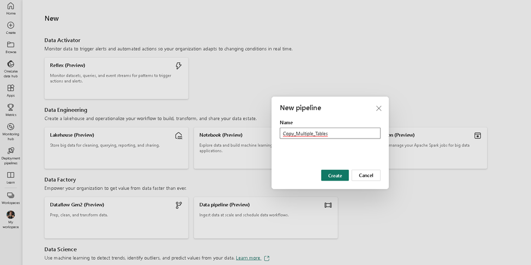
Task: Click the Data pipeline icon
Action: (x=328, y=205)
